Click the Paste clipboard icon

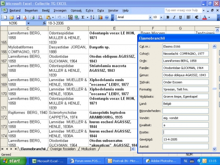48,17
